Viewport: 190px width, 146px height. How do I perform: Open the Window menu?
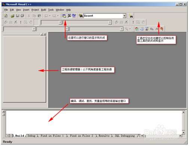coord(60,10)
